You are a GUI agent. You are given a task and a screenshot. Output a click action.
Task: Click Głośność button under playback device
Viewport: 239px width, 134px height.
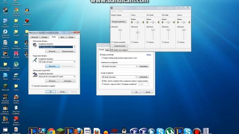53,51
